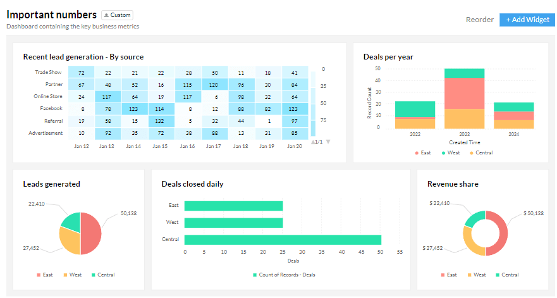Click Advertisement Jan 13 cell showing 92
The height and width of the screenshot is (298, 557).
pyautogui.click(x=108, y=133)
